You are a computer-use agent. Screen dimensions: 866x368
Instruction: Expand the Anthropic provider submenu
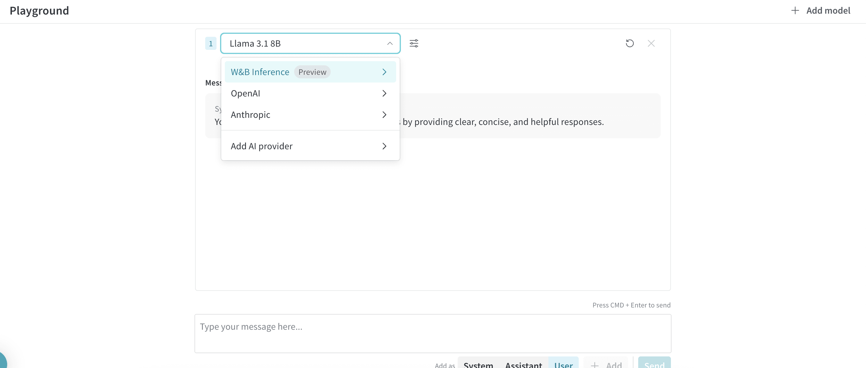coord(310,115)
